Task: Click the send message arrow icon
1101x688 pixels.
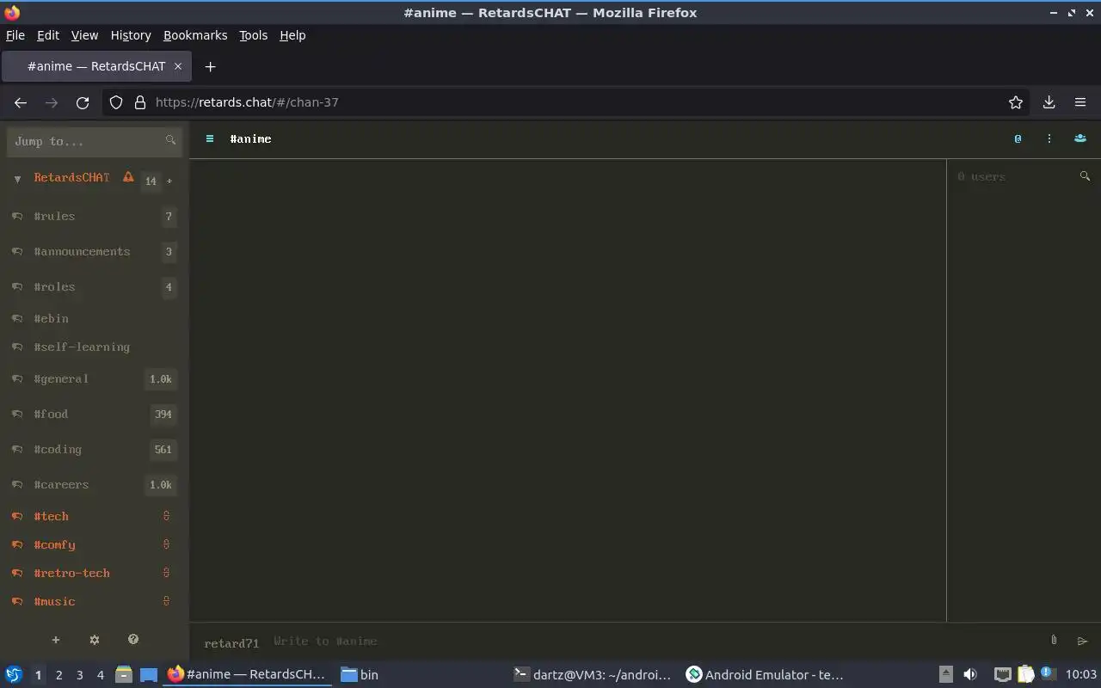Action: coord(1082,641)
